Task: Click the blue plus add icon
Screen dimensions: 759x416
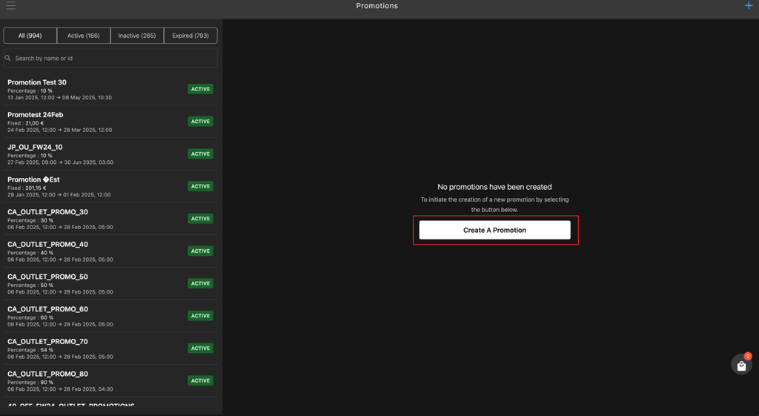Action: tap(749, 6)
